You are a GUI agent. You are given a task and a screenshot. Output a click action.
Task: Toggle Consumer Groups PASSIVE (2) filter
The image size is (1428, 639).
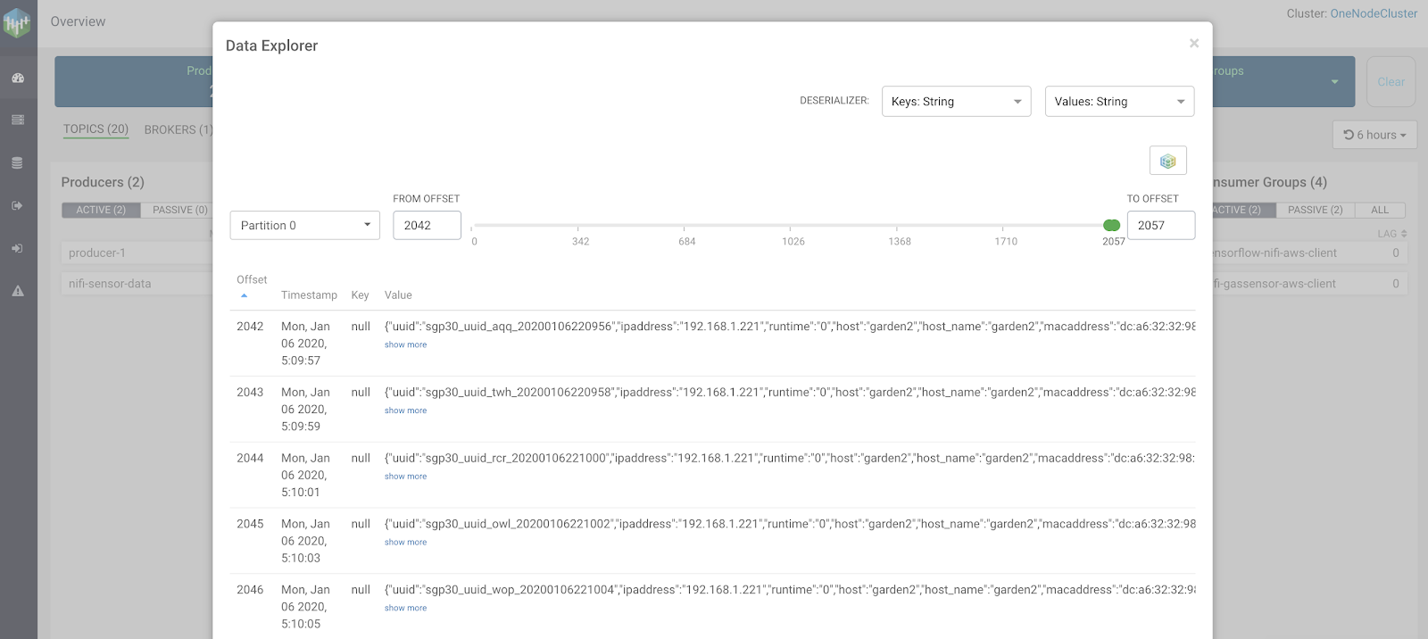pyautogui.click(x=1315, y=210)
